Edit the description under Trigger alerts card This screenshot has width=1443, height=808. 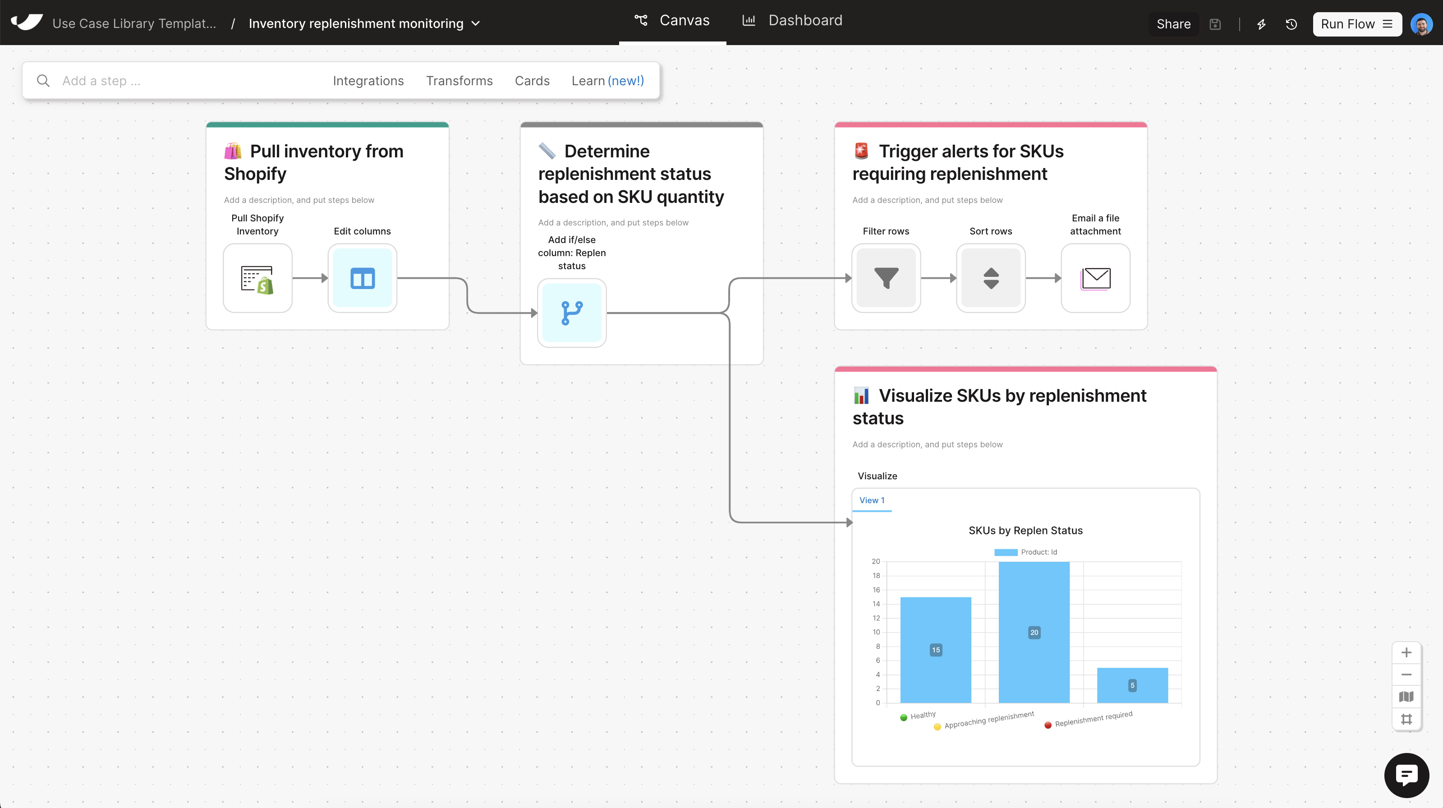(928, 200)
